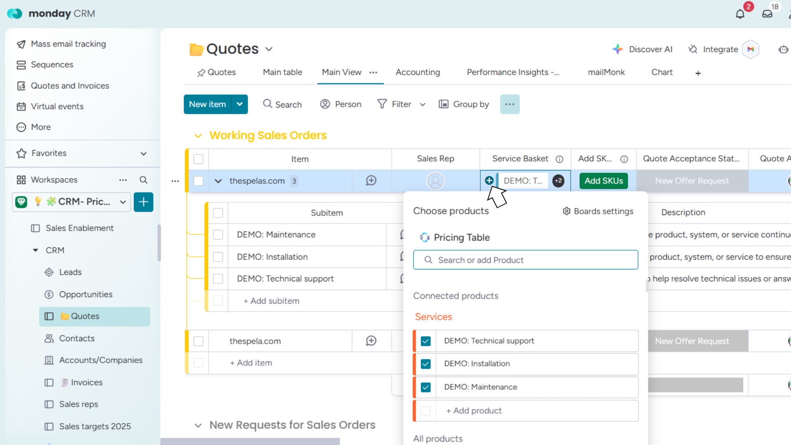Screen dimensions: 791x445
Task: Open the Chart view tab
Action: click(662, 73)
